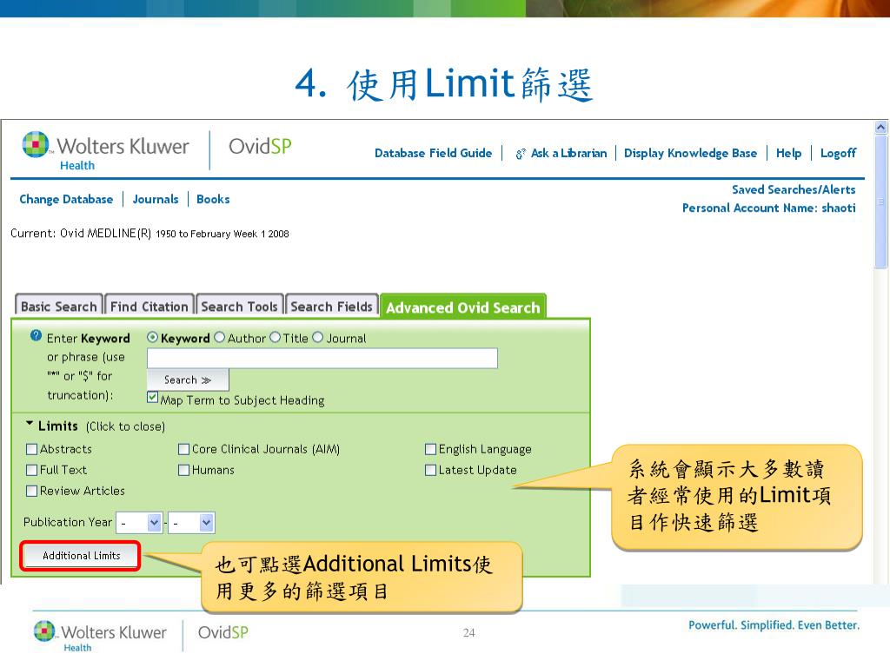Open the Publication Year start dropdown
This screenshot has width=890, height=667.
tap(139, 523)
